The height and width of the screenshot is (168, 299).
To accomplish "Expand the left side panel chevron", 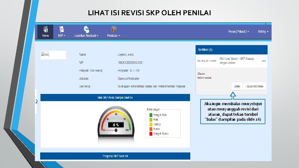I will tap(37, 101).
